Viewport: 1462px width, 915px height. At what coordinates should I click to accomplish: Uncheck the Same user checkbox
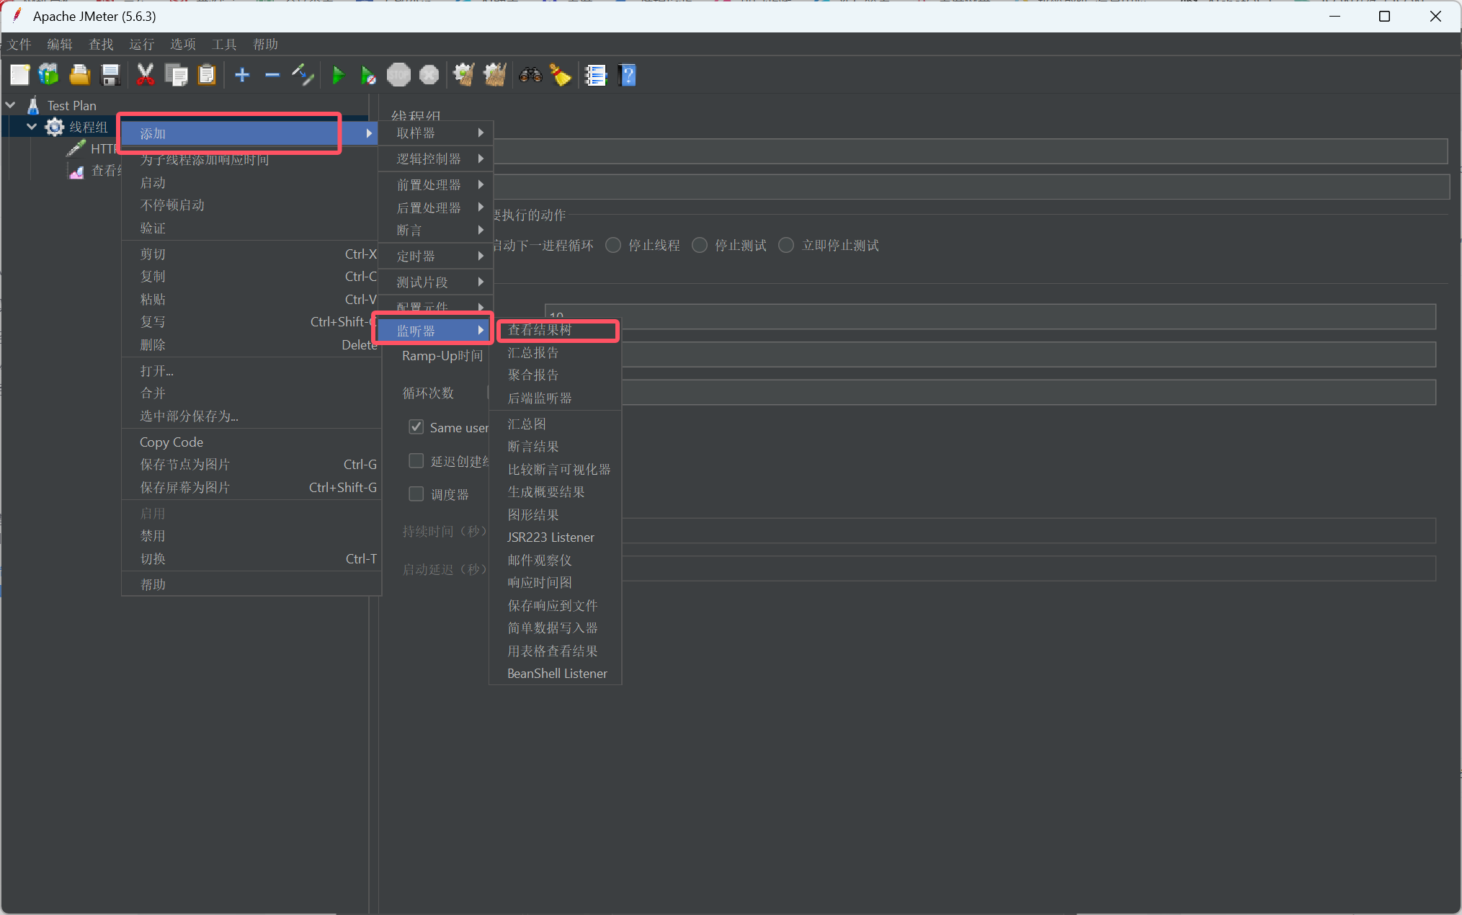416,427
